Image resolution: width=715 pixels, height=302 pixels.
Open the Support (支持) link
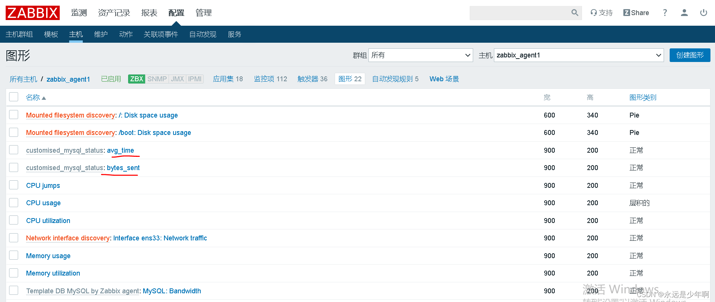[x=602, y=13]
